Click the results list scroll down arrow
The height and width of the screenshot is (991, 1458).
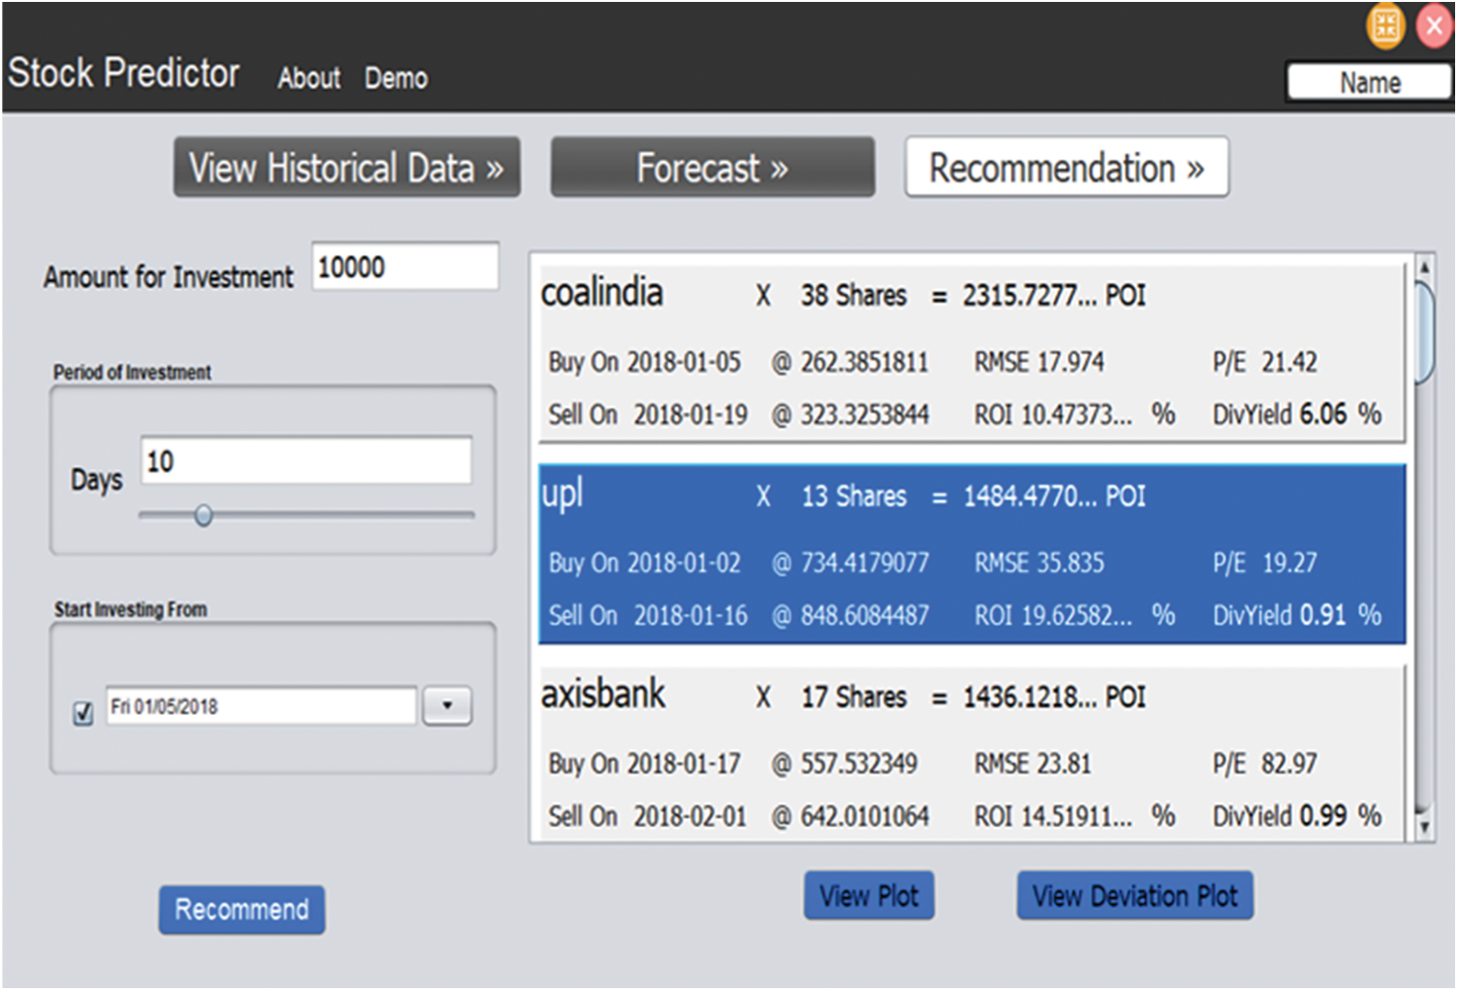point(1423,826)
